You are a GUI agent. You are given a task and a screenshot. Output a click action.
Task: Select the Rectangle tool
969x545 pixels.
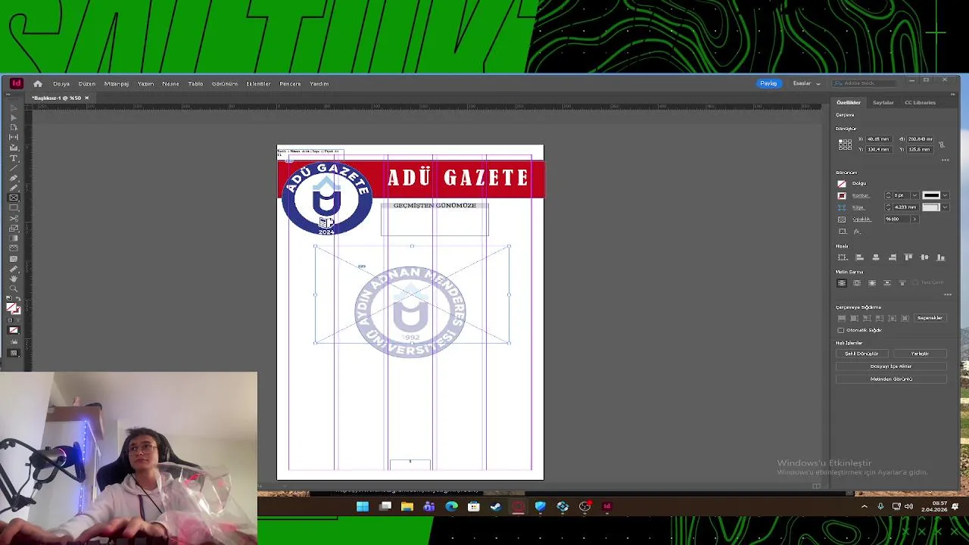point(14,207)
